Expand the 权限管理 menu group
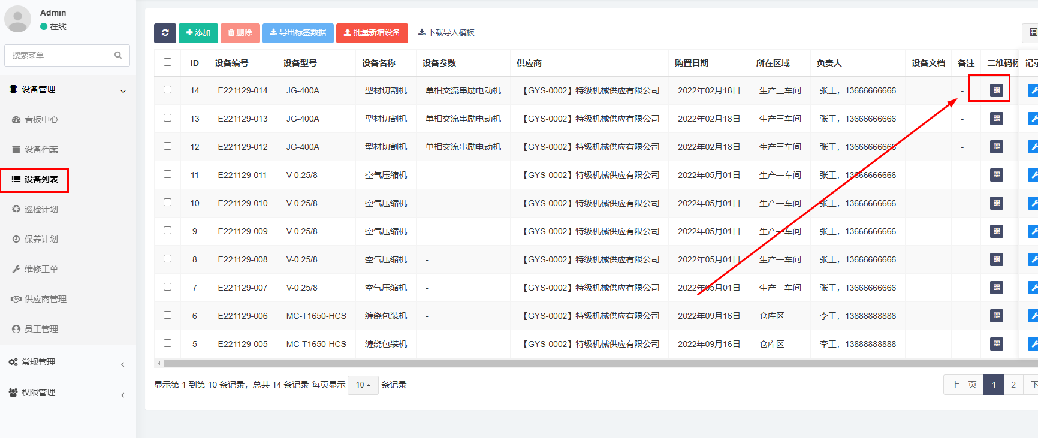The height and width of the screenshot is (438, 1038). (68, 393)
